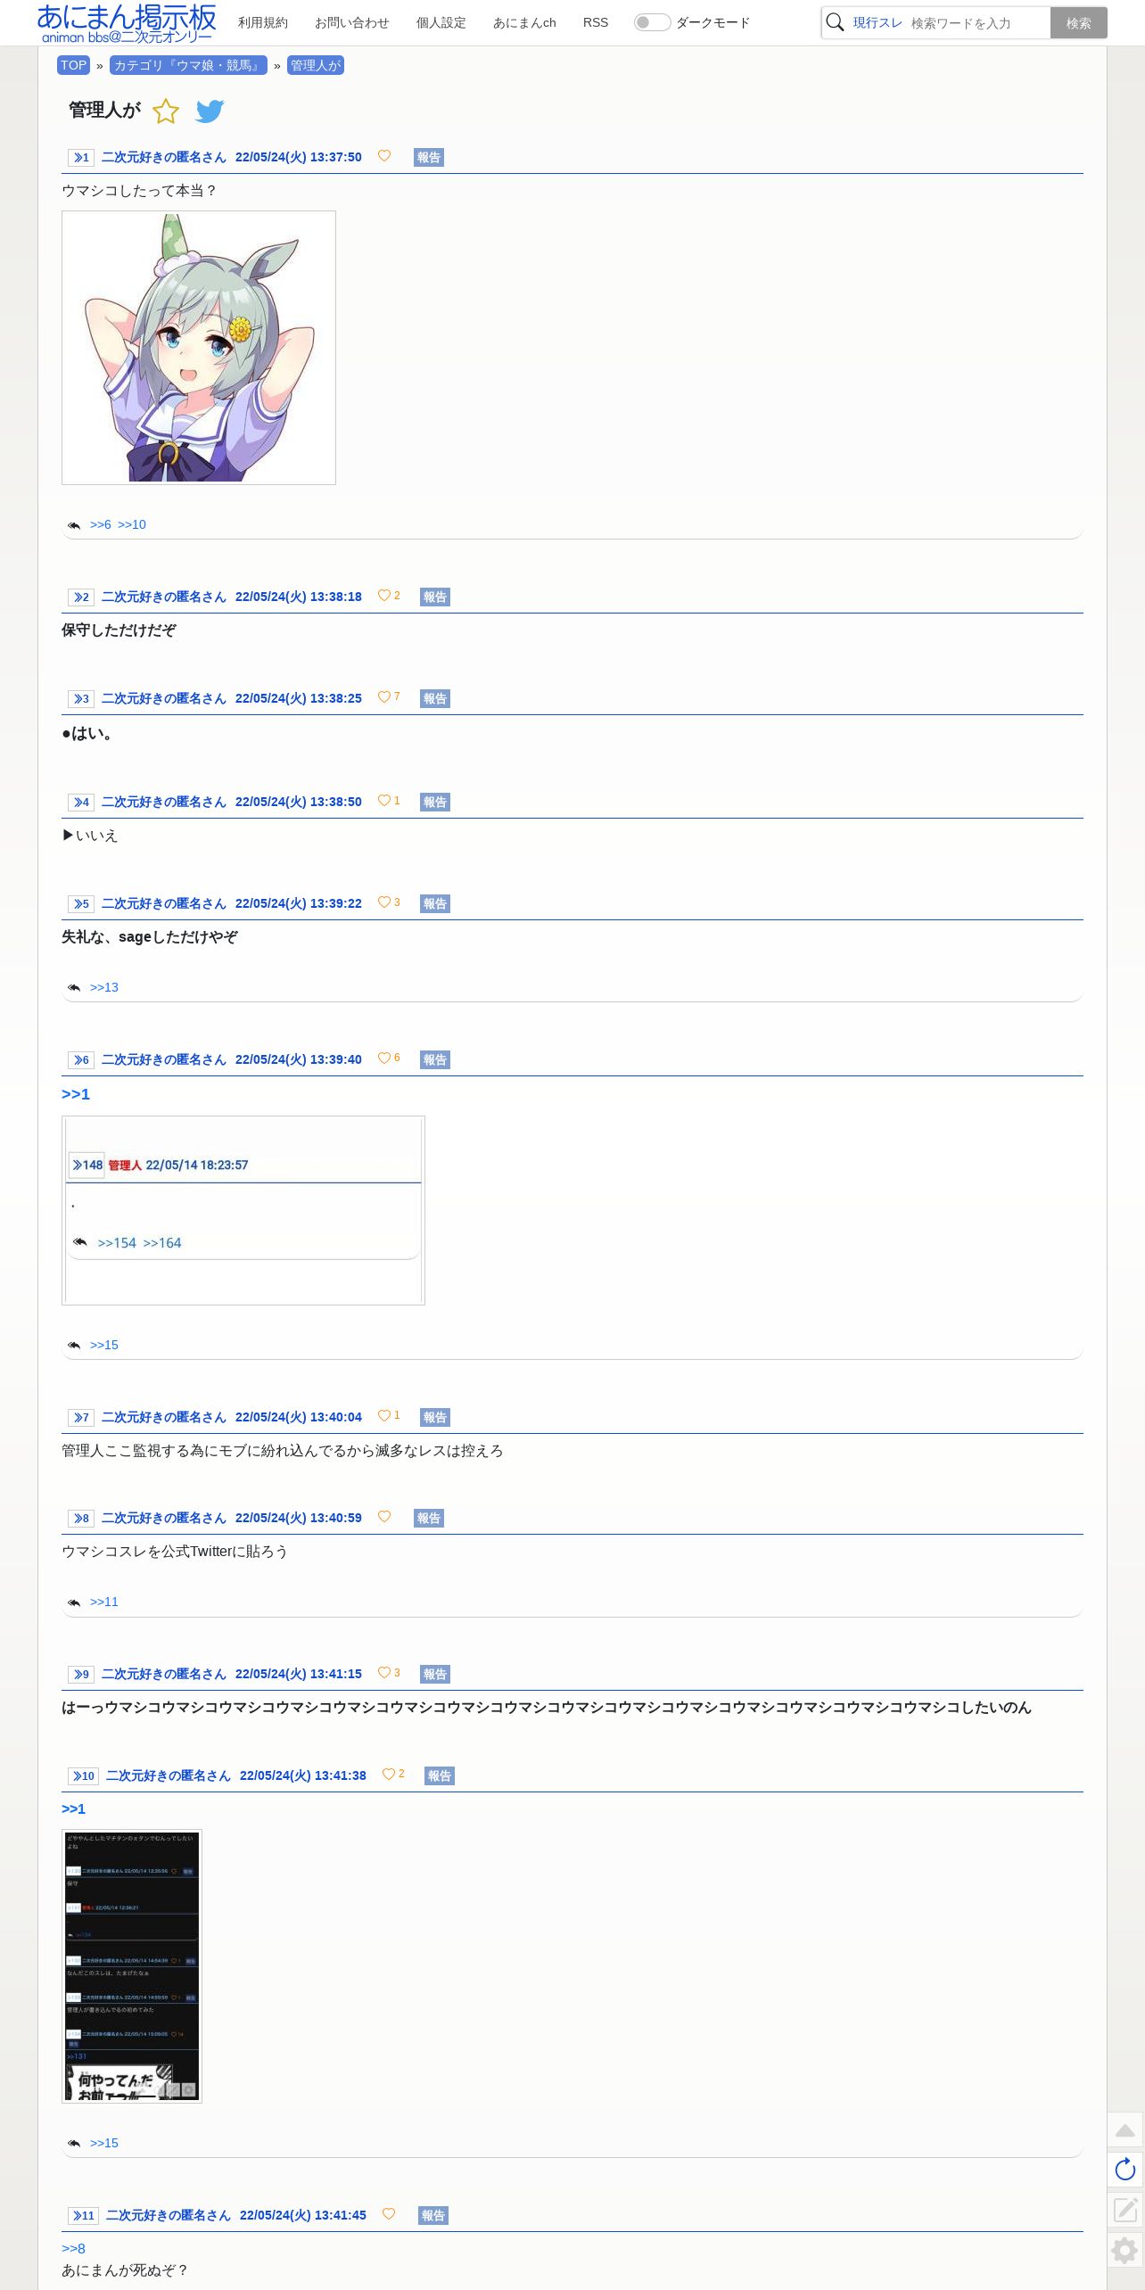Reload the thread with the refresh icon
The width and height of the screenshot is (1145, 2290).
pyautogui.click(x=1125, y=2170)
